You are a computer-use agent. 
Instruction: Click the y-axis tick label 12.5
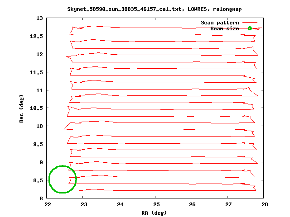tap(36, 36)
